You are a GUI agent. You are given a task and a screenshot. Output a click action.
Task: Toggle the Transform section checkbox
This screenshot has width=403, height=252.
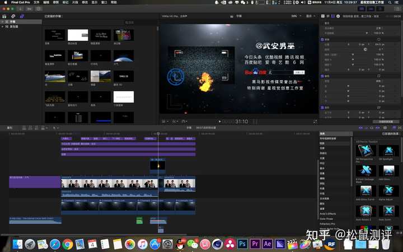(322, 40)
